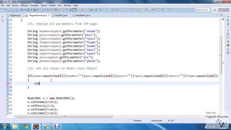Close the RegisterServlet.java tab
Image resolution: width=231 pixels, height=130 pixels.
click(49, 15)
